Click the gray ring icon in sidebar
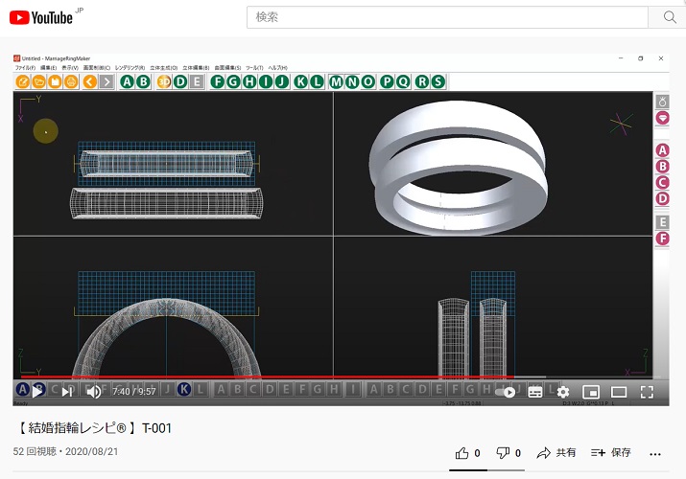The width and height of the screenshot is (686, 479). [662, 102]
